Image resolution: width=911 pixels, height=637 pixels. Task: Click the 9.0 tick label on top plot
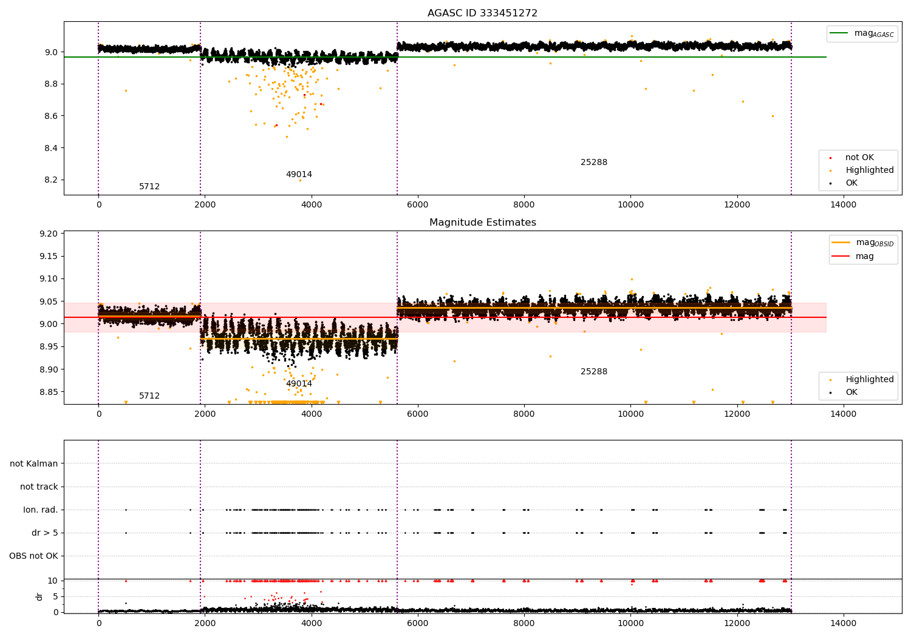coord(51,52)
